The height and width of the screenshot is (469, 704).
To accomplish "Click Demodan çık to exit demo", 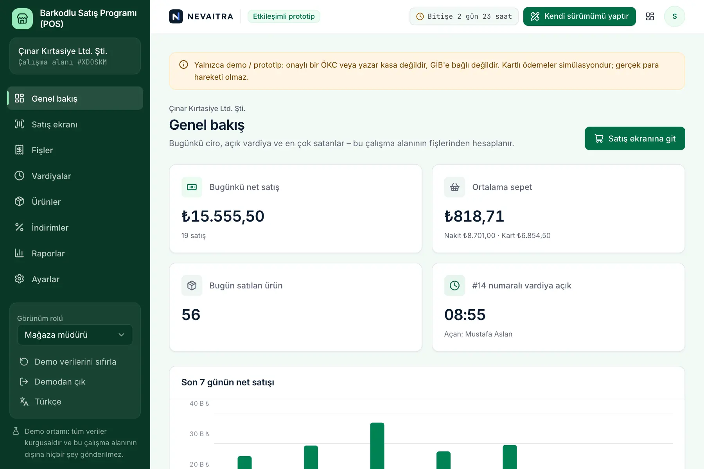I will coord(75,382).
